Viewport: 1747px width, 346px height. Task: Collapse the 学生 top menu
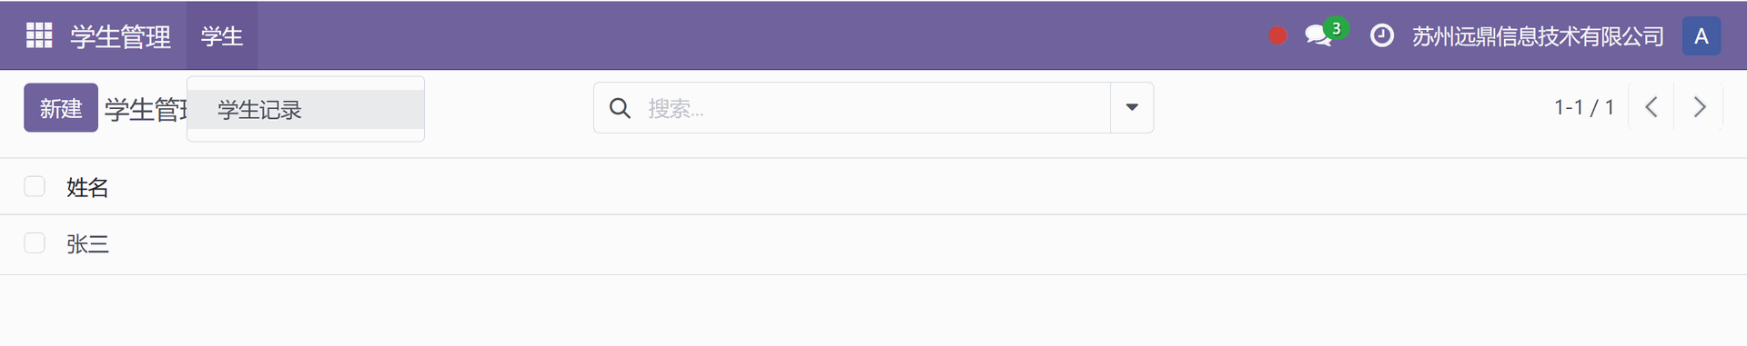pos(222,35)
